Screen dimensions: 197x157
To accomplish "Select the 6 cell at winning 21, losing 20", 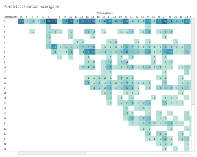I will coord(131,118).
